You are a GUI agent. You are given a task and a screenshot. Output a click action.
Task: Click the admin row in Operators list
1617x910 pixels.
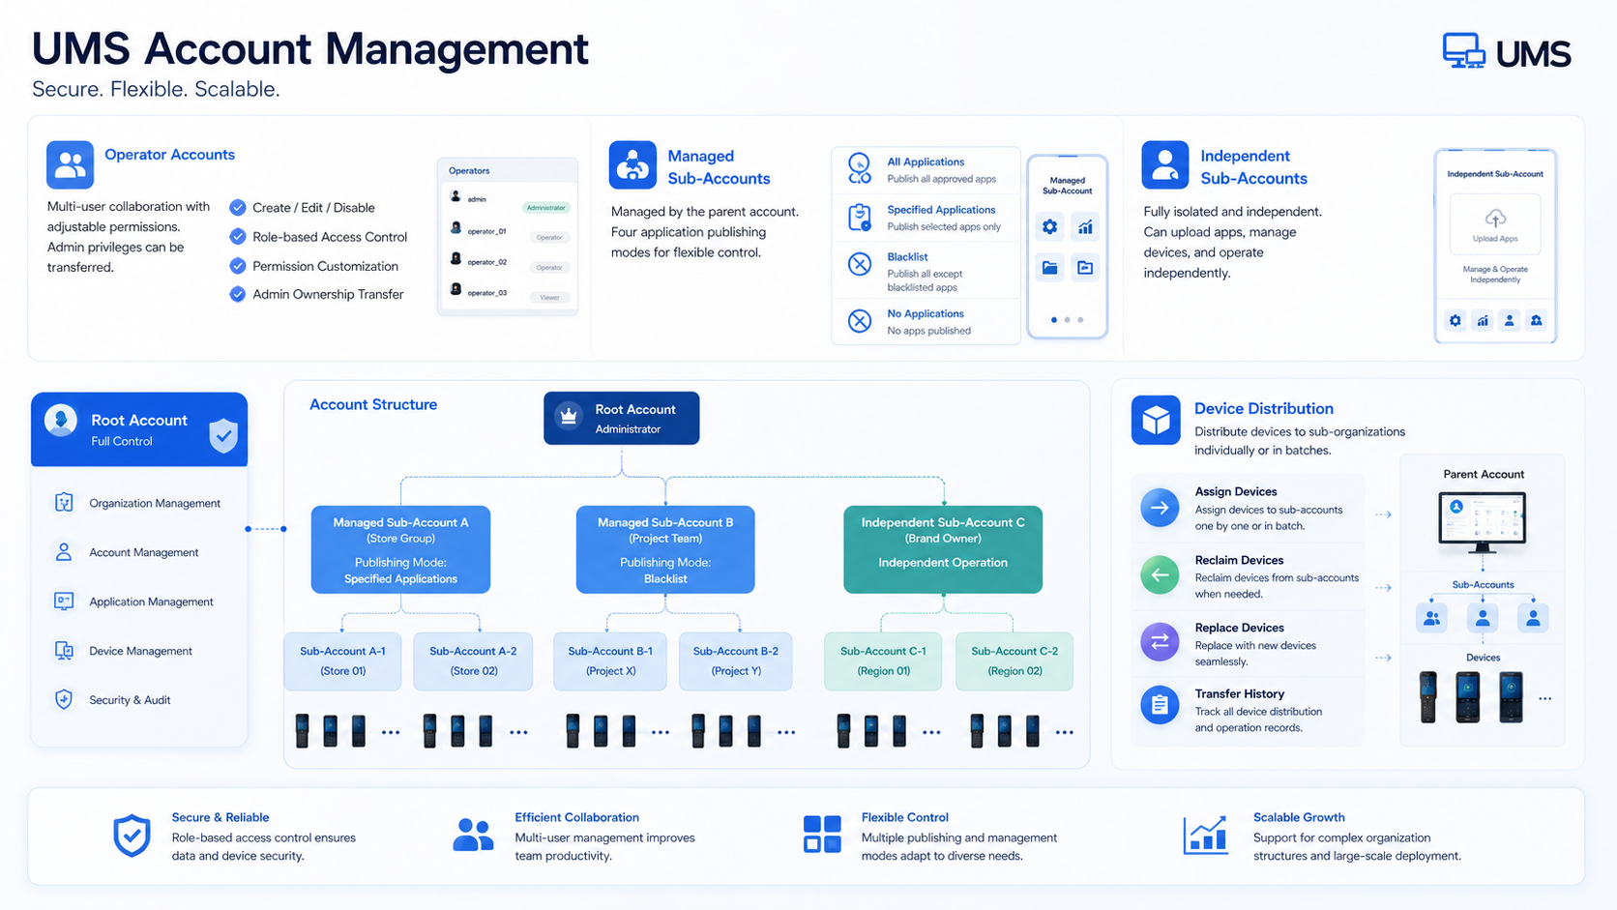(x=508, y=199)
